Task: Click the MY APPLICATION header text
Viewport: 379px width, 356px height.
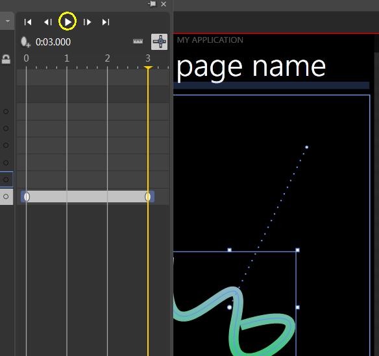Action: (210, 40)
